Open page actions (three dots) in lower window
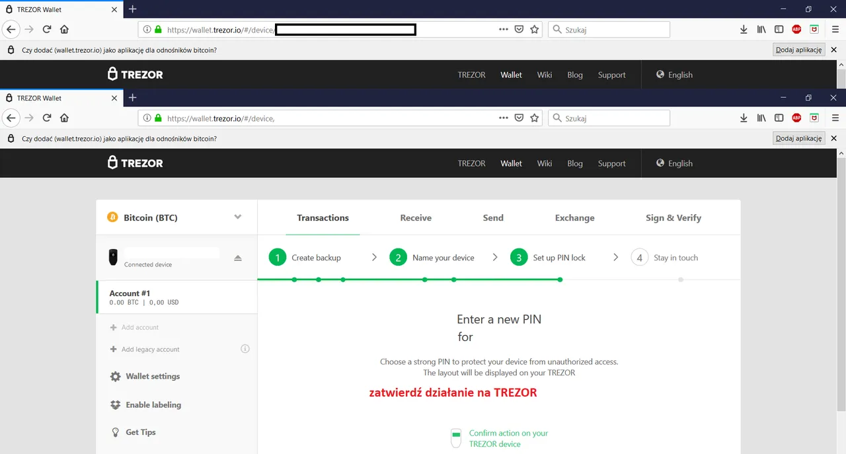The width and height of the screenshot is (846, 454). point(504,118)
